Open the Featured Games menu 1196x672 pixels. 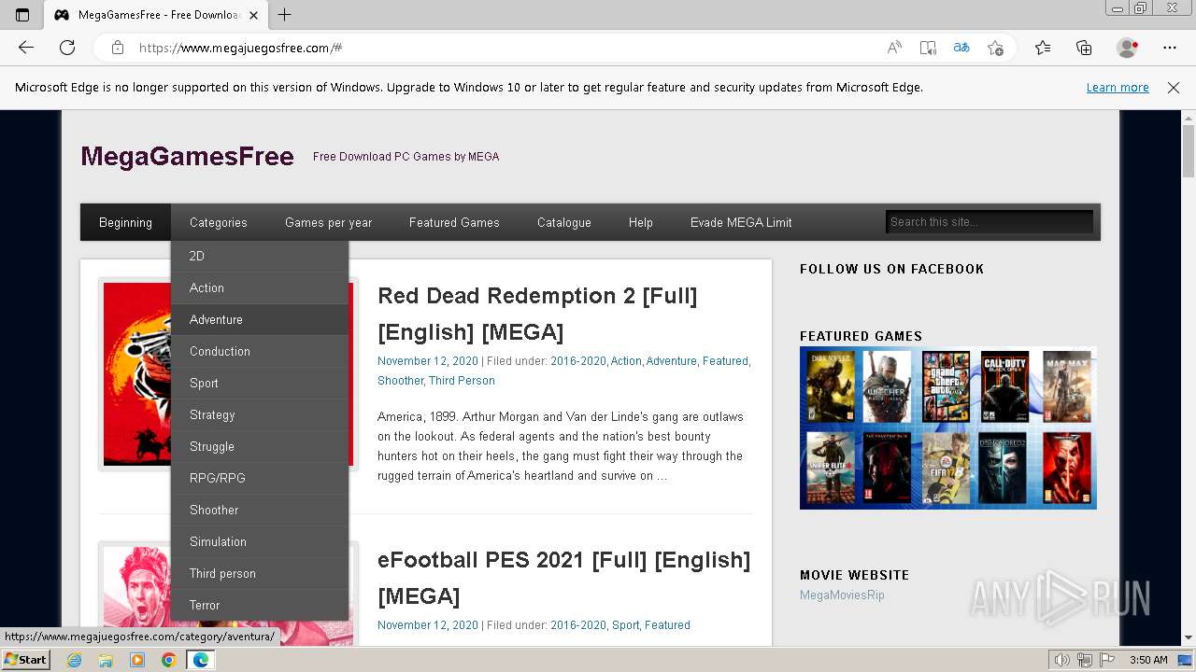pos(454,222)
